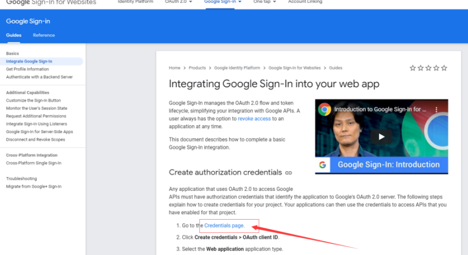Click the Cross-Platform Integration sidebar heading

31,155
